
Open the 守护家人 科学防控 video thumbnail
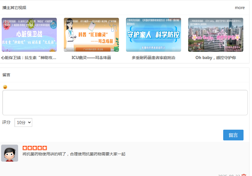point(153,35)
